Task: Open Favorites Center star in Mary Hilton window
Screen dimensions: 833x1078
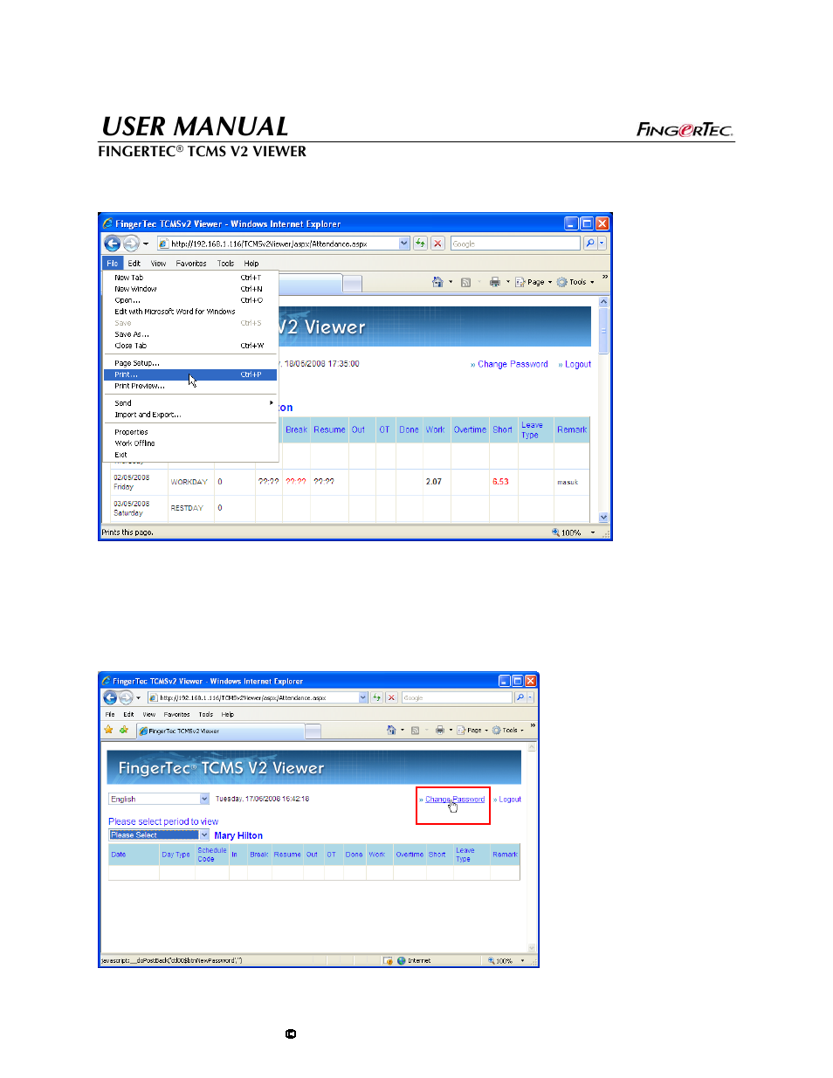Action: pyautogui.click(x=109, y=730)
